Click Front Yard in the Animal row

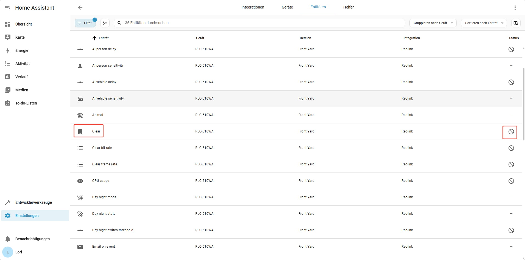[x=306, y=115]
